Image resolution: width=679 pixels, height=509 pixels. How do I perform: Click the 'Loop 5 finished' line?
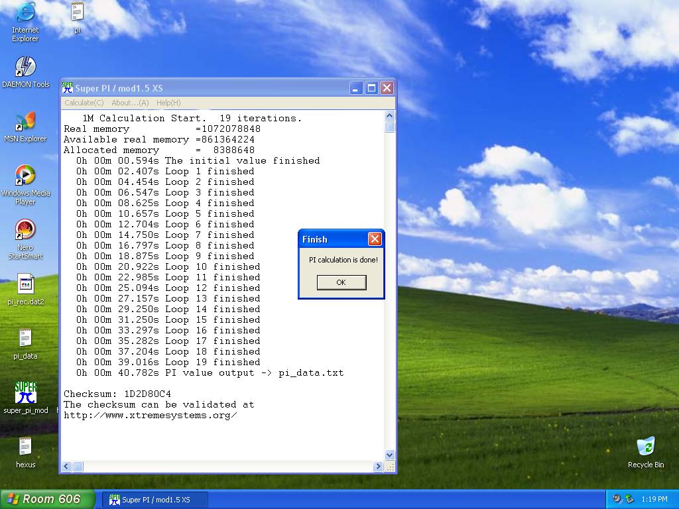pyautogui.click(x=165, y=214)
